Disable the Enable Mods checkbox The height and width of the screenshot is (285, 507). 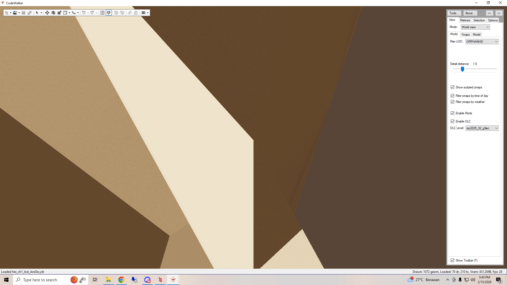(x=453, y=113)
